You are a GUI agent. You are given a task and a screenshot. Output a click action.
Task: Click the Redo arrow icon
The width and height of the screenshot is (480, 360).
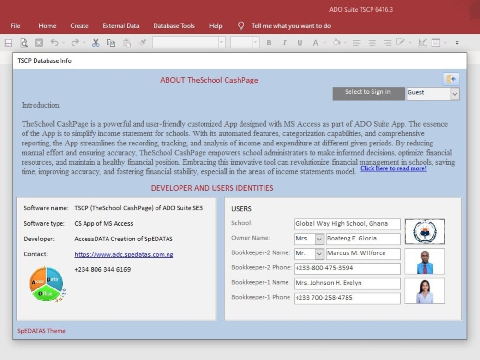tap(75, 43)
